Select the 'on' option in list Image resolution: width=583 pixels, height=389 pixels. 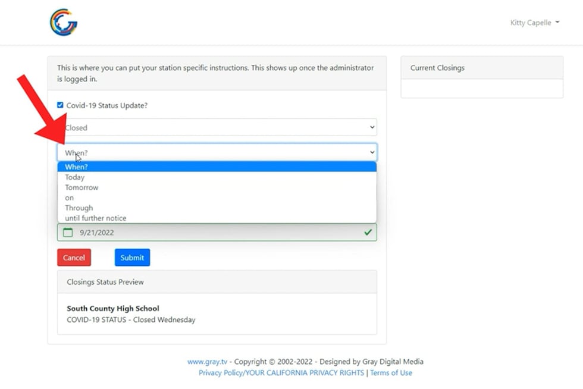(70, 197)
